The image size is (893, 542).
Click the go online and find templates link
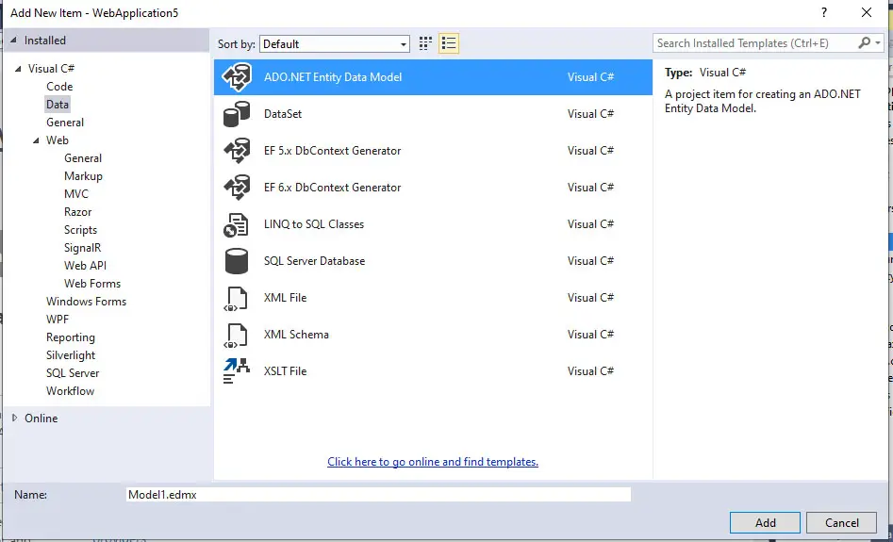click(x=433, y=462)
